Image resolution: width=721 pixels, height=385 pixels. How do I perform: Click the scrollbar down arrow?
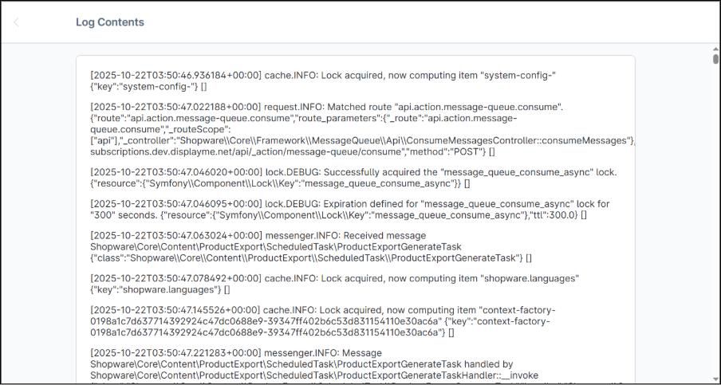(715, 379)
